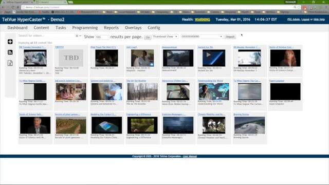The height and width of the screenshot is (185, 329).
Task: Click the Go button
Action: point(148,38)
